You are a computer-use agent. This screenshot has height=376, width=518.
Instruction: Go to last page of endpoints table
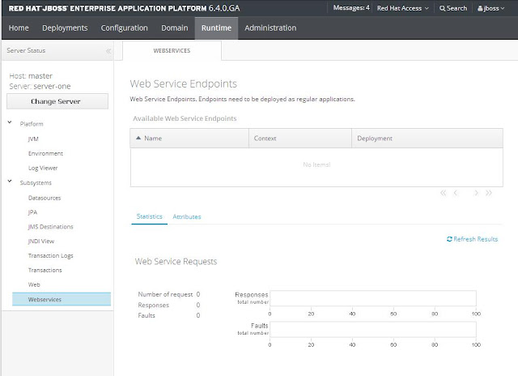[489, 193]
